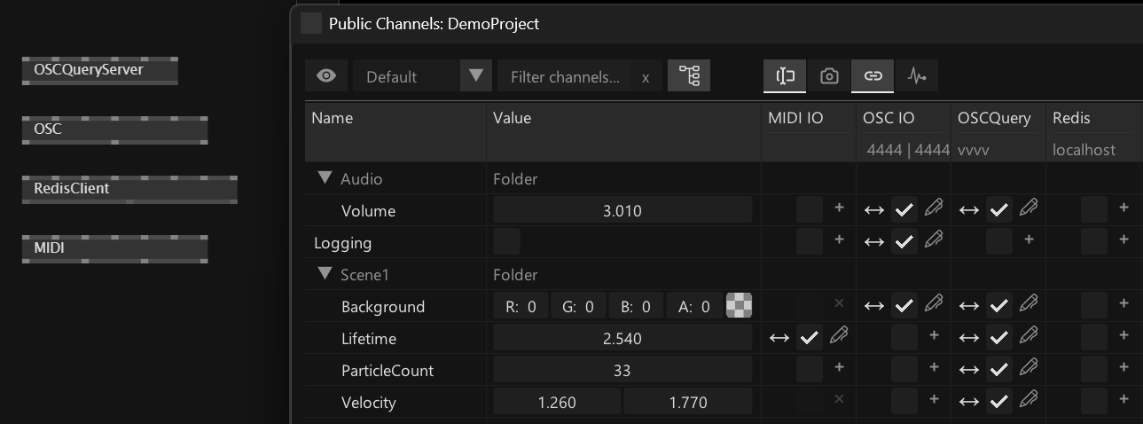The height and width of the screenshot is (424, 1143).
Task: Toggle the chain-link bindings icon
Action: click(873, 76)
